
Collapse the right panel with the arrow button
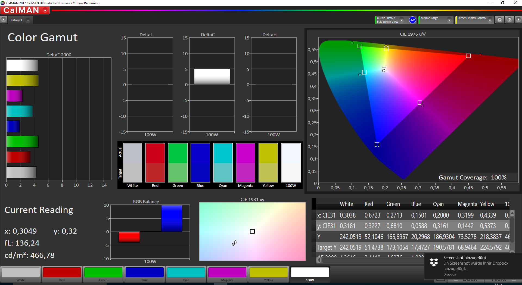[x=518, y=20]
